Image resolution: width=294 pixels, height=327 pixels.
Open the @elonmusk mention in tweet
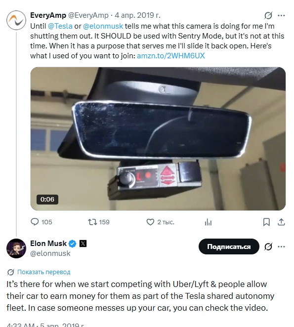pos(103,26)
